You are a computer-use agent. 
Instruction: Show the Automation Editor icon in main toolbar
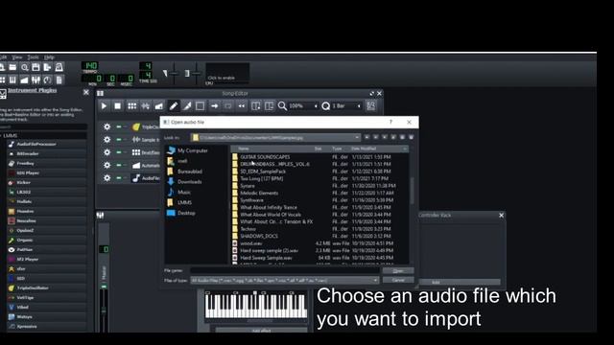tap(24, 80)
